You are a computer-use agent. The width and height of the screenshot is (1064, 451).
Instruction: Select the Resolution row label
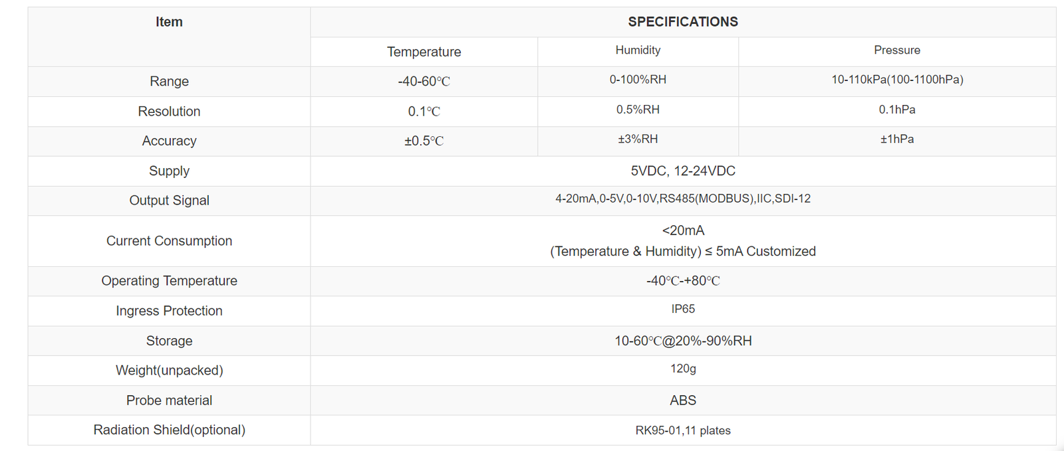(x=169, y=112)
